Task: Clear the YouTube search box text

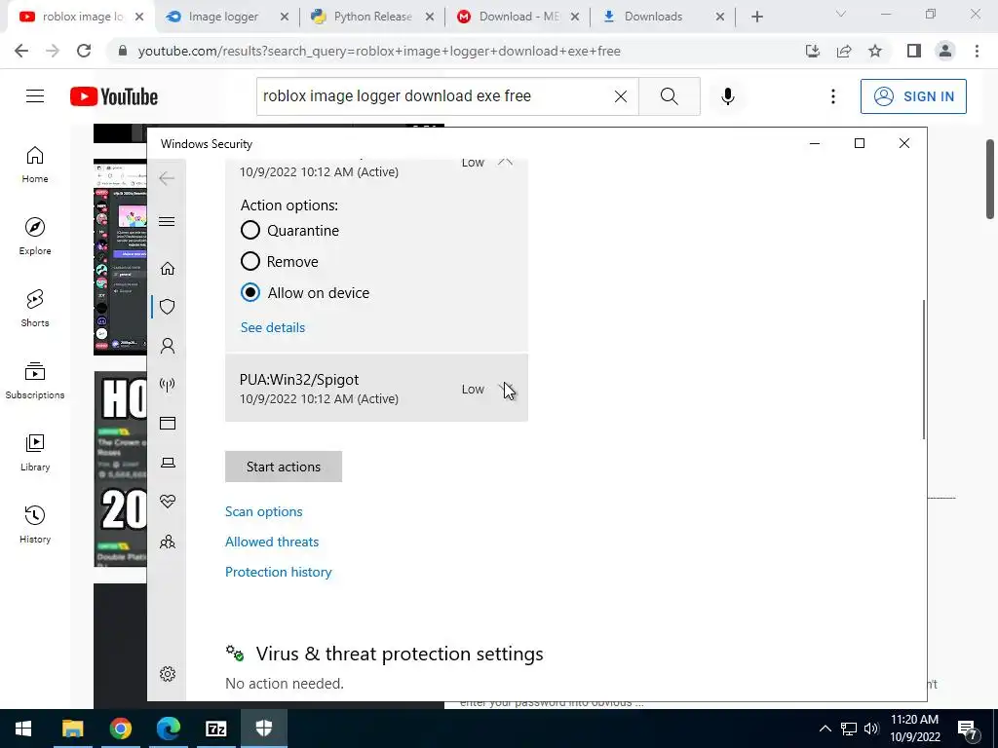Action: 621,96
